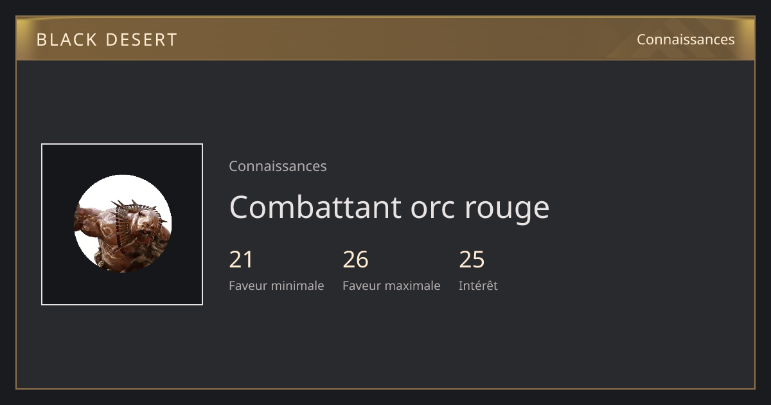Click the word Combattant in the title

(315, 207)
